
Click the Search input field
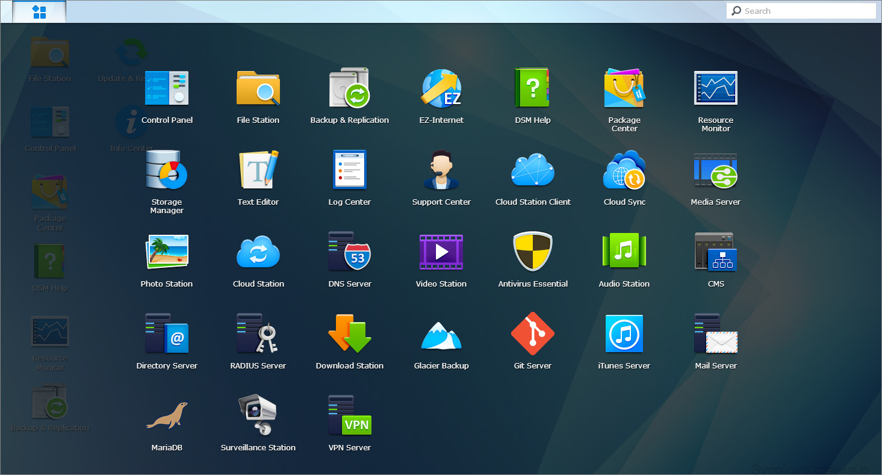(x=801, y=11)
